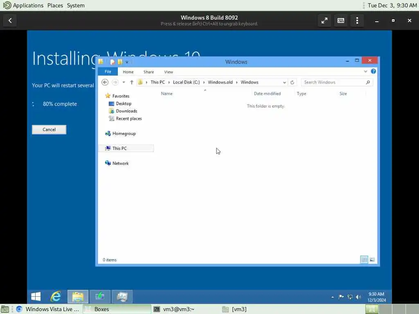The height and width of the screenshot is (314, 419).
Task: Click Local Disk (C:) breadcrumb
Action: (x=186, y=82)
